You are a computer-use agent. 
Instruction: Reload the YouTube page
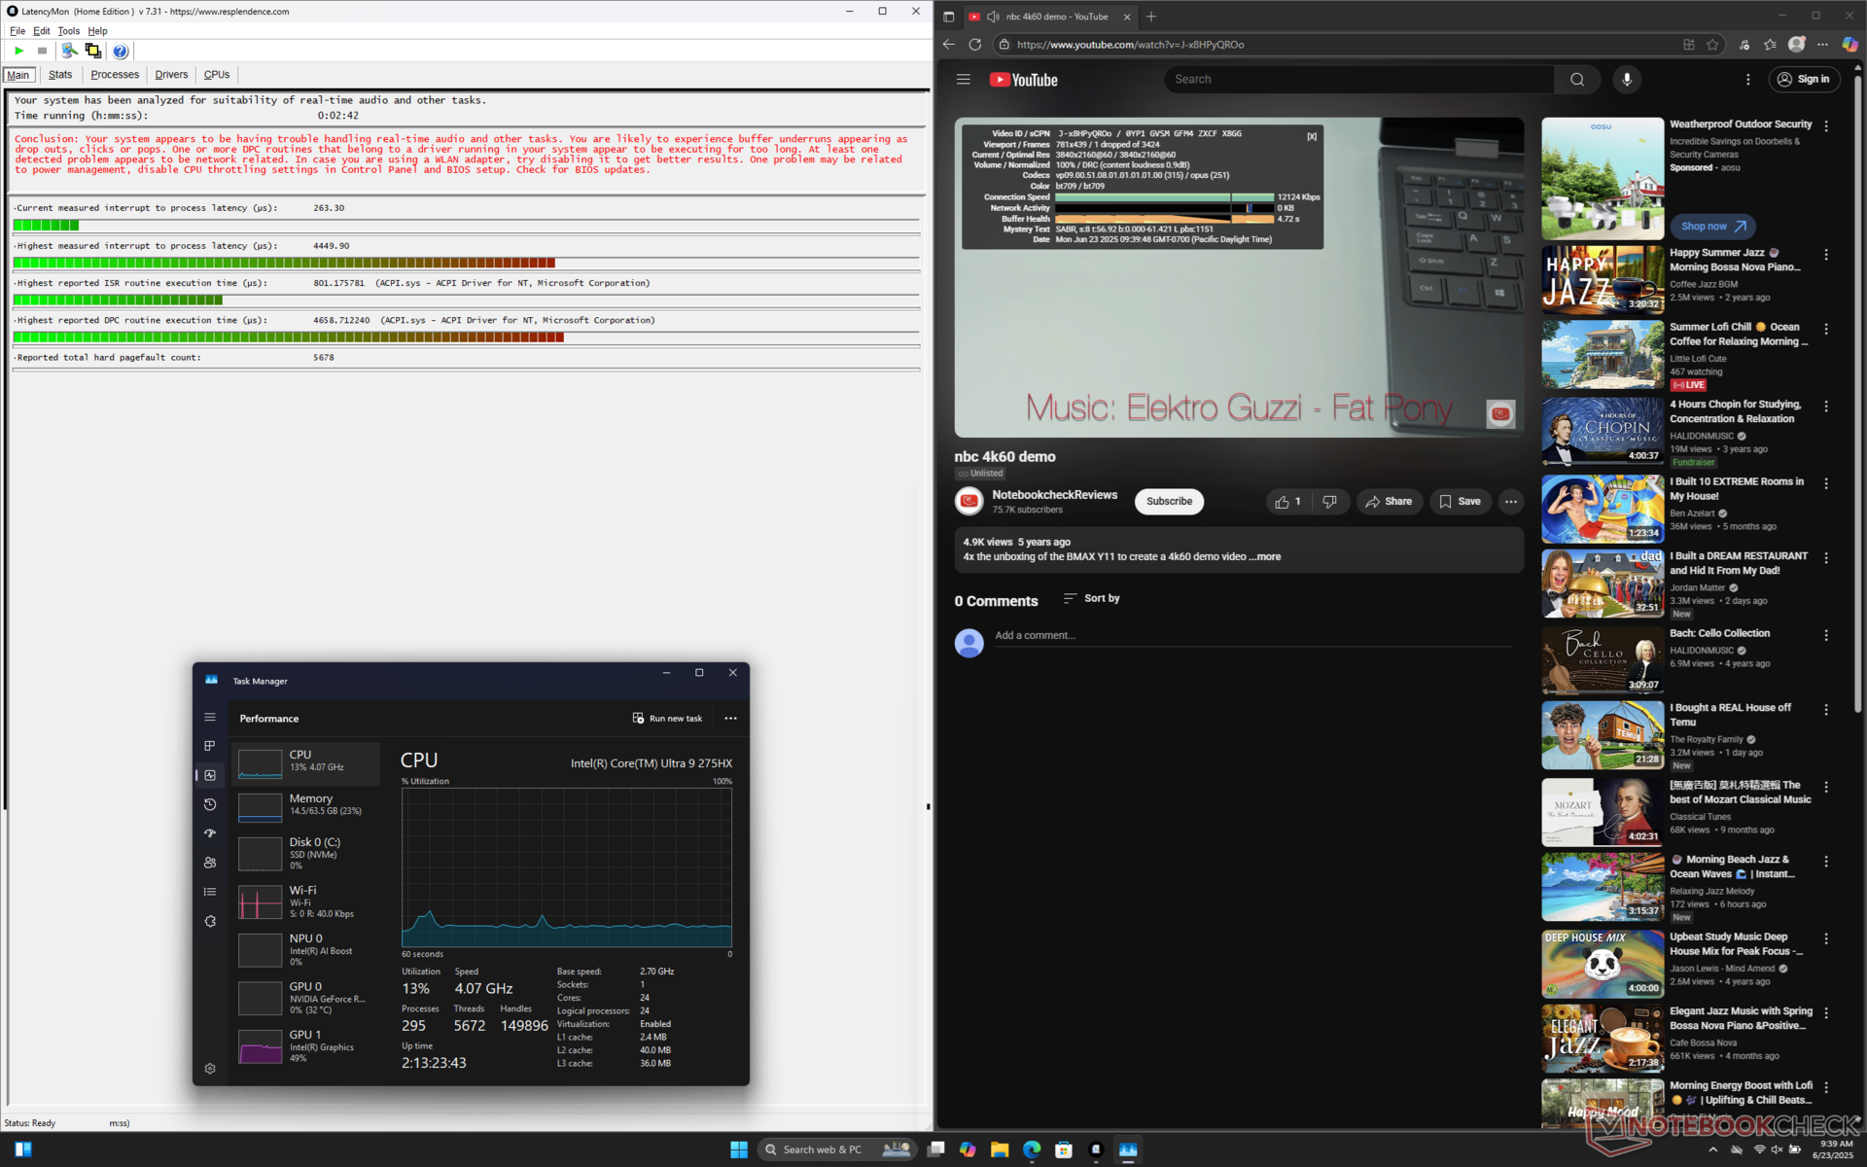coord(974,45)
